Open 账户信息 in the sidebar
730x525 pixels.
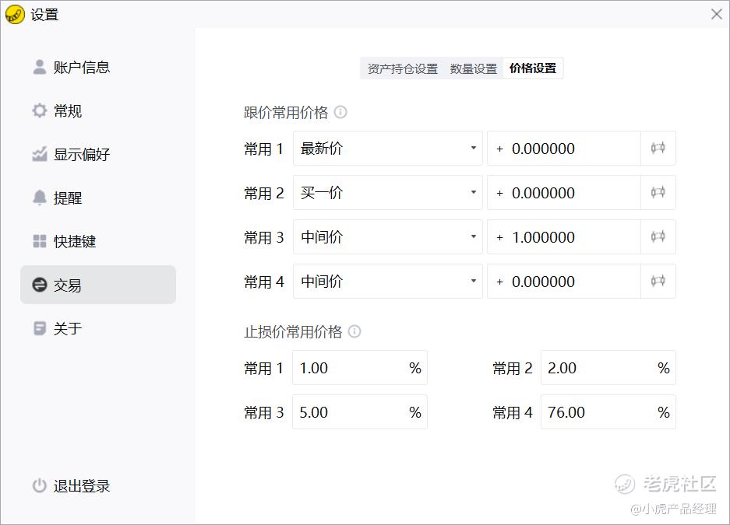81,68
